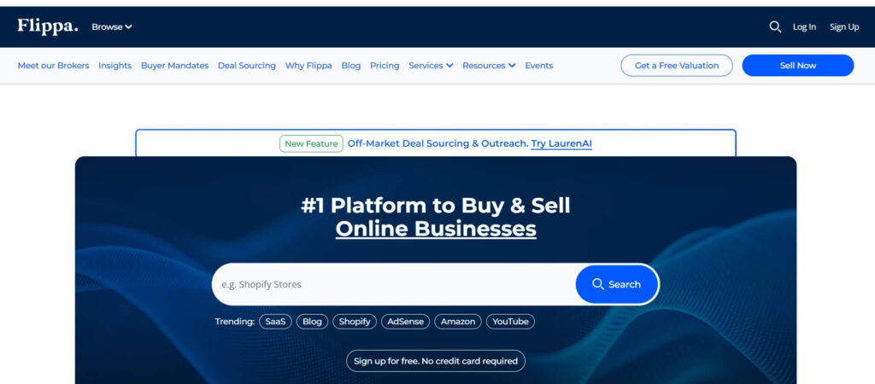Open the Insights menu item
The width and height of the screenshot is (875, 384).
[115, 66]
